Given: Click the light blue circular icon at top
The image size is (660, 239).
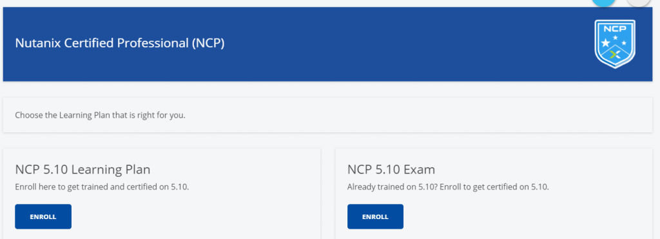Looking at the screenshot, I should [603, 2].
